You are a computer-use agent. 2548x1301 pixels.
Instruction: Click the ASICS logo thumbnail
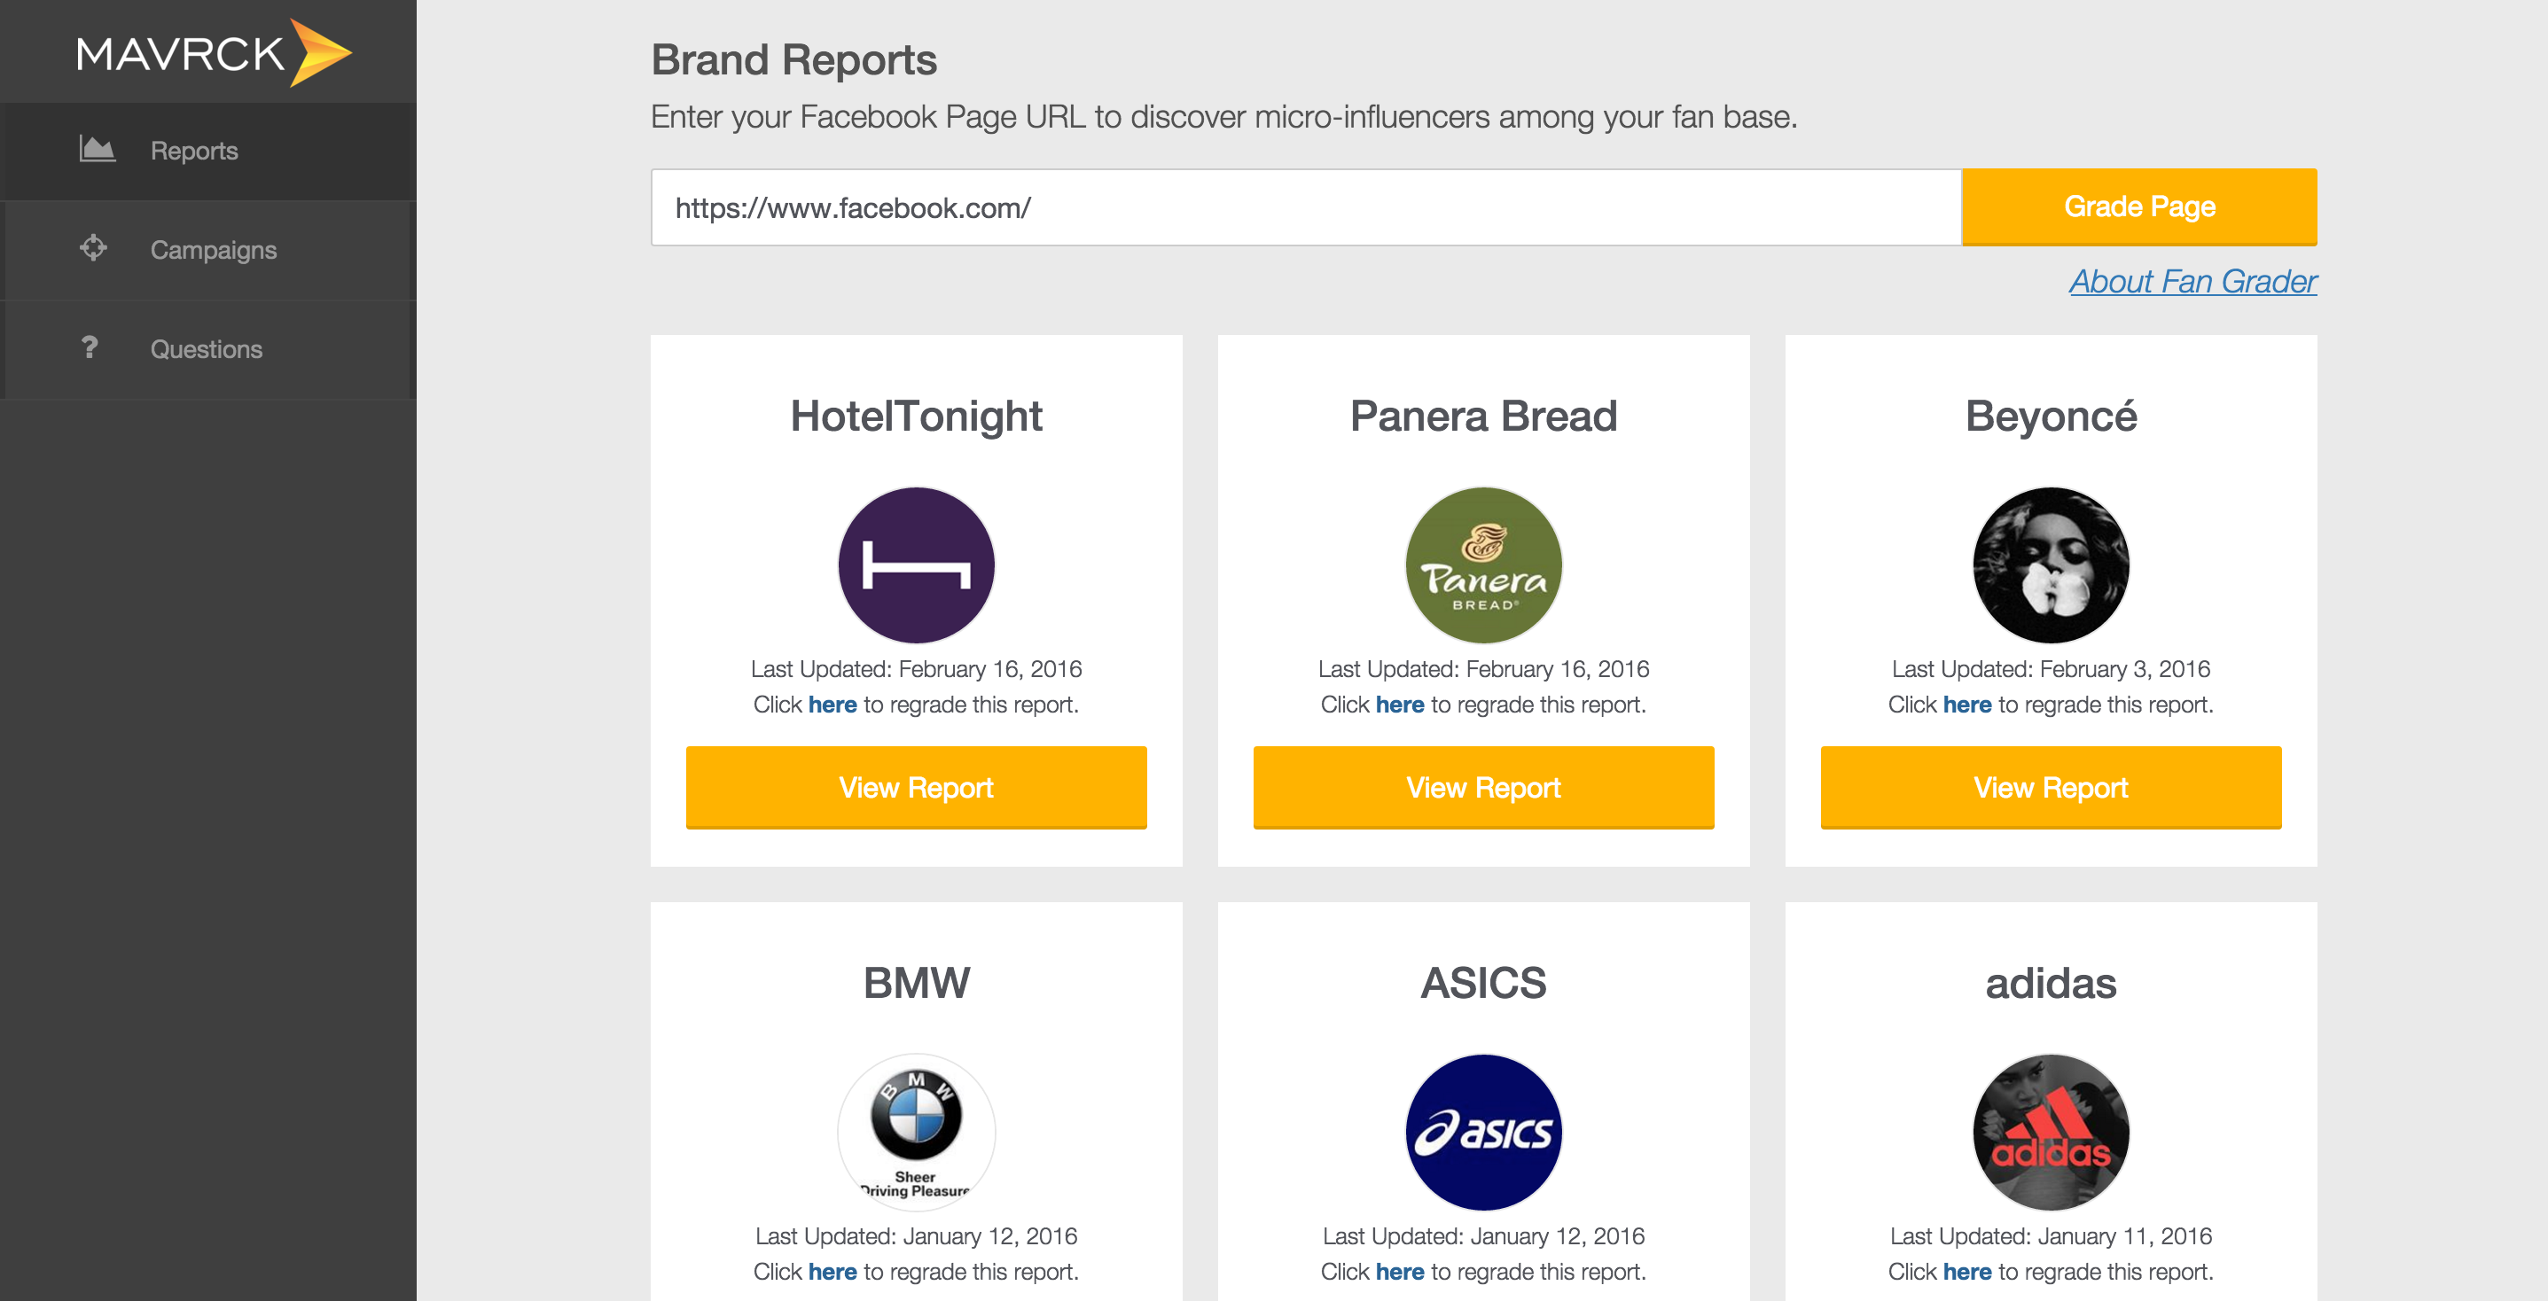click(1482, 1131)
